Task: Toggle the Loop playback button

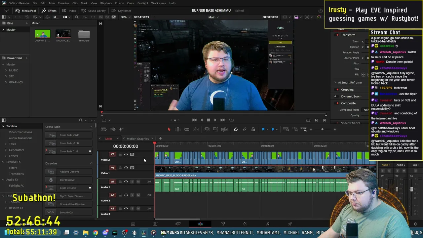Action: pos(231,120)
